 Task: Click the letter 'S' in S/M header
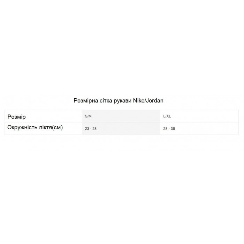(86, 116)
